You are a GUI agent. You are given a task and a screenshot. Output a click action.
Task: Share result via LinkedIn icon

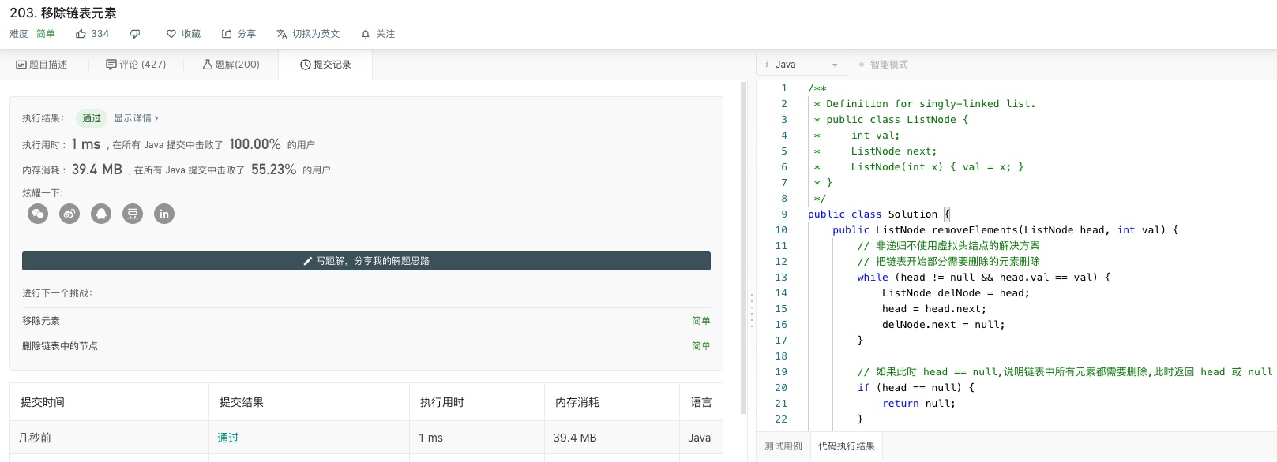[164, 214]
